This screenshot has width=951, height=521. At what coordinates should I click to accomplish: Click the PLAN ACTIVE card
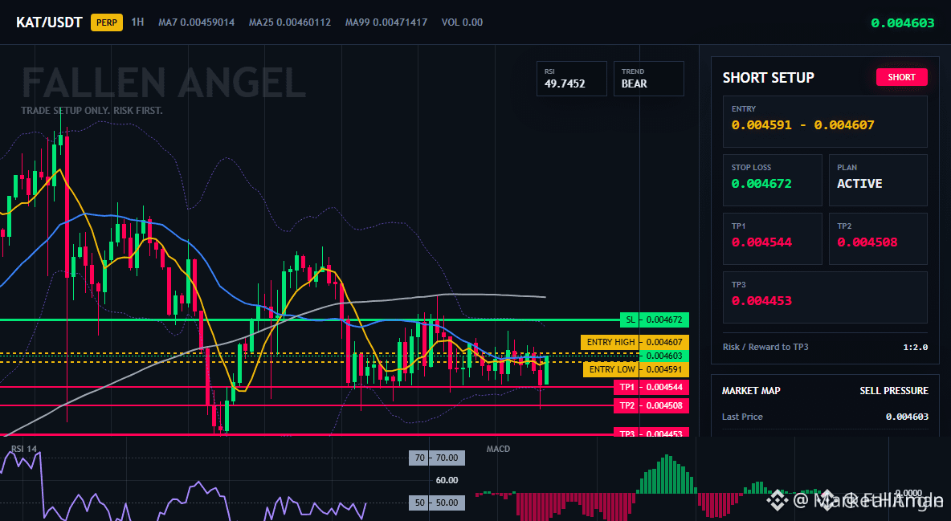point(878,180)
